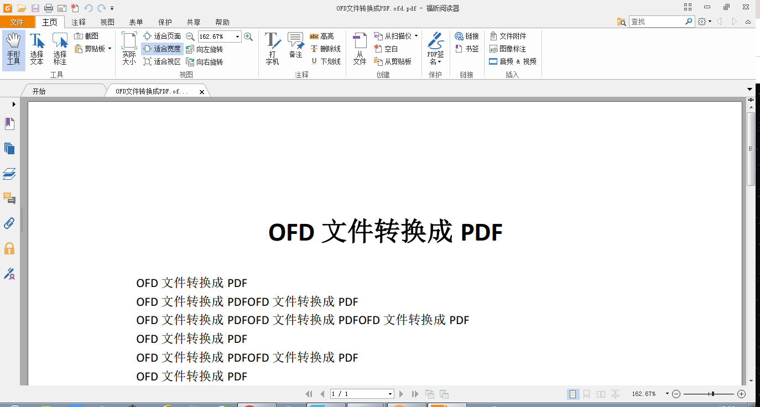Switch to single page layout in status bar

pos(574,394)
